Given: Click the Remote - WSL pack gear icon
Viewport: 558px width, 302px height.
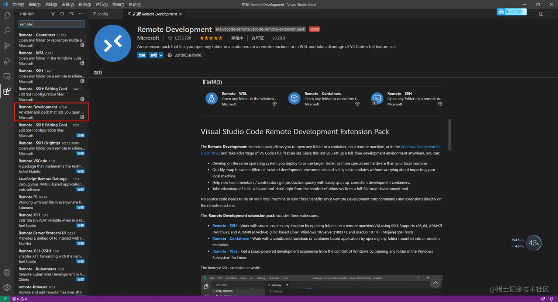Looking at the screenshot, I should coord(275,104).
